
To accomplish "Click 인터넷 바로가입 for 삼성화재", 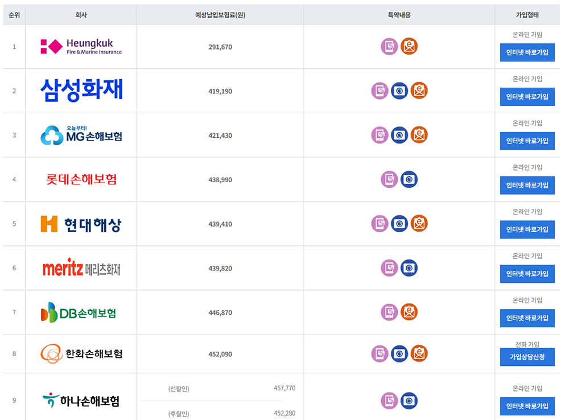I will click(527, 97).
